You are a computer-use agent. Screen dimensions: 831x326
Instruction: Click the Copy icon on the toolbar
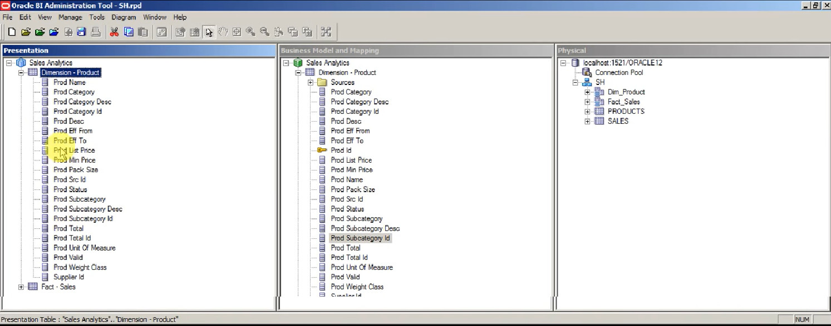[x=128, y=32]
